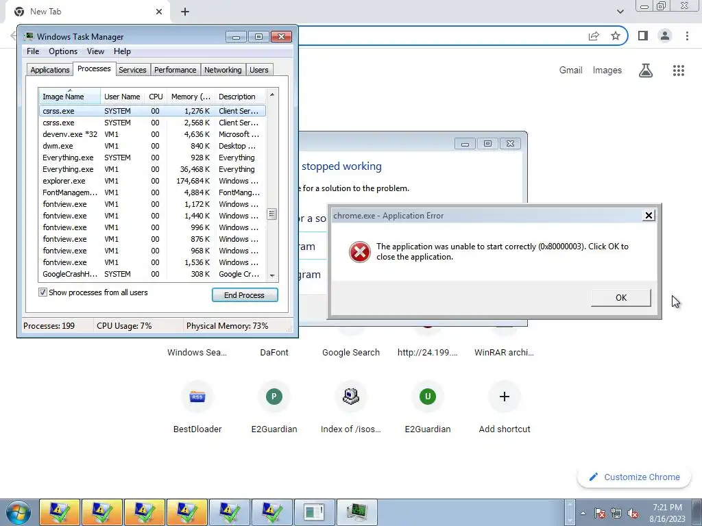Show hidden system tray icons
This screenshot has height=526, width=702.
pos(583,513)
